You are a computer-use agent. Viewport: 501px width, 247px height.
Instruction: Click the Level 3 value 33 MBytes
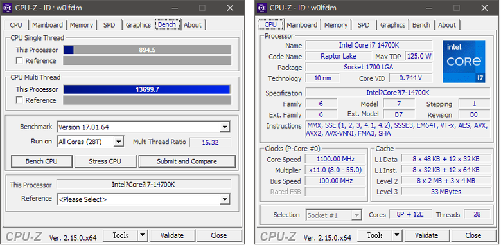click(446, 191)
